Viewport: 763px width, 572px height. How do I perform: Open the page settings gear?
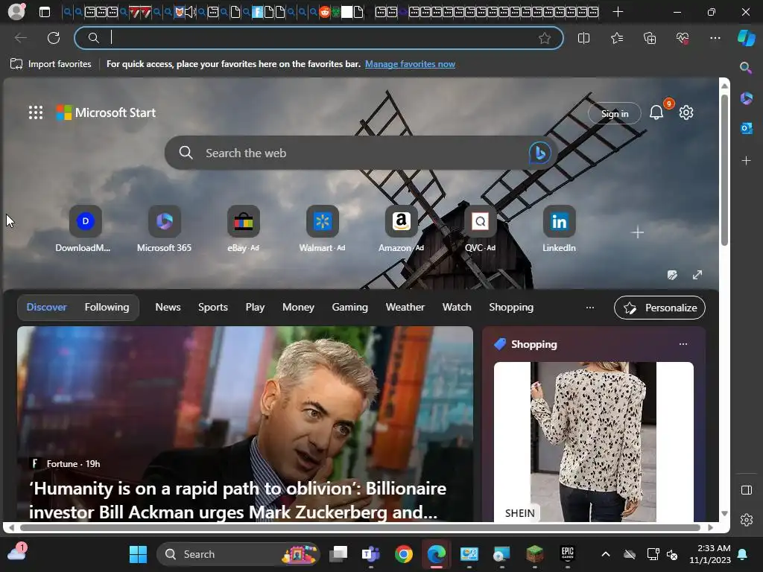click(686, 112)
